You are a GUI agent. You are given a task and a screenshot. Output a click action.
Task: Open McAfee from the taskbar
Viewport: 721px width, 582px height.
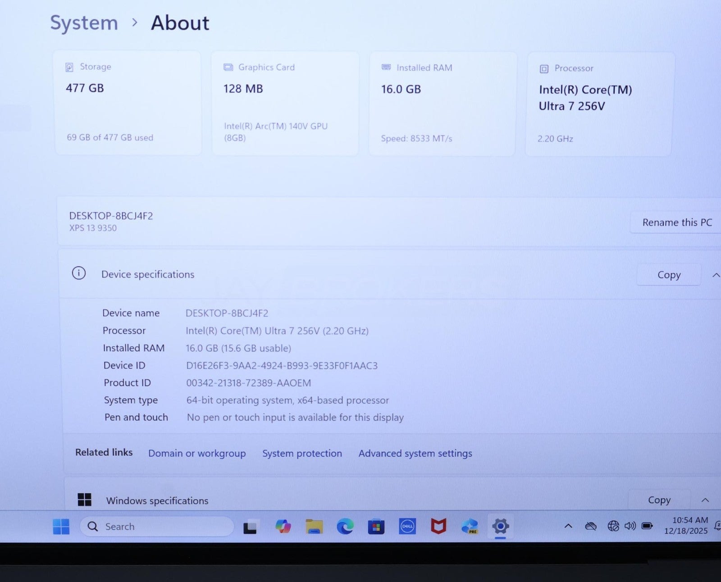pyautogui.click(x=438, y=526)
